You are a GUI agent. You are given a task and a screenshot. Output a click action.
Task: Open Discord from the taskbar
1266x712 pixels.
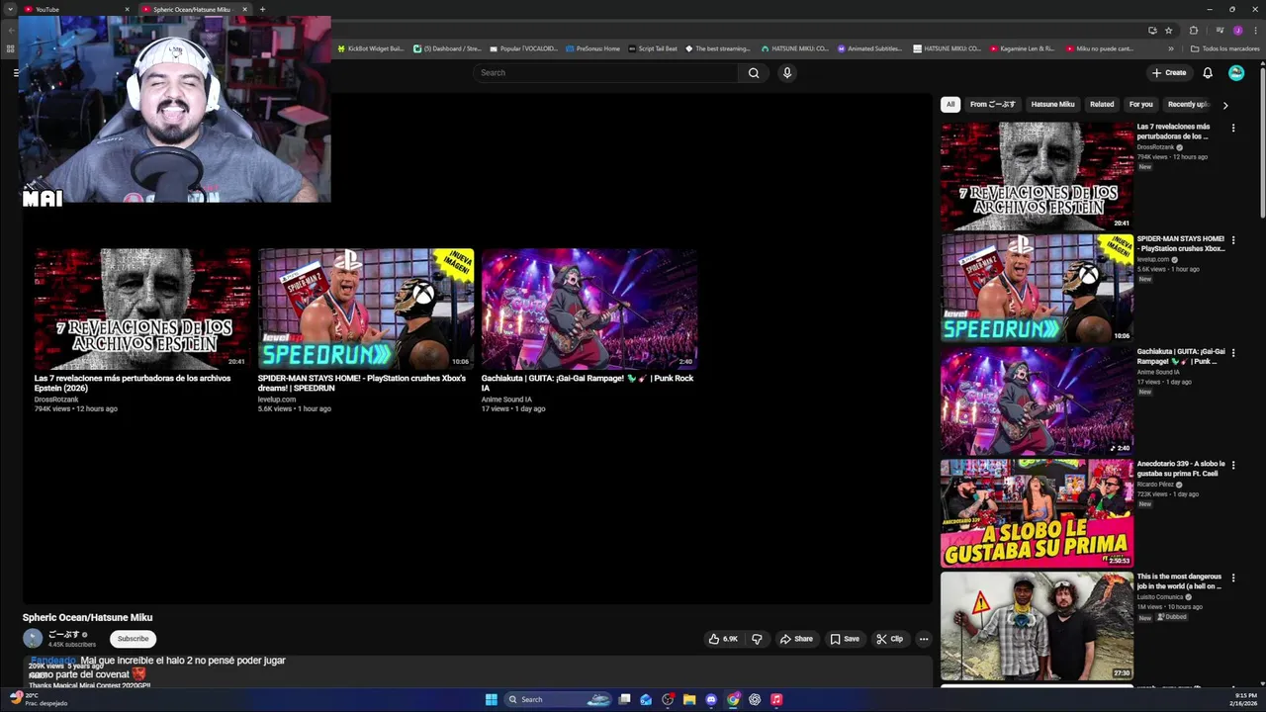711,699
